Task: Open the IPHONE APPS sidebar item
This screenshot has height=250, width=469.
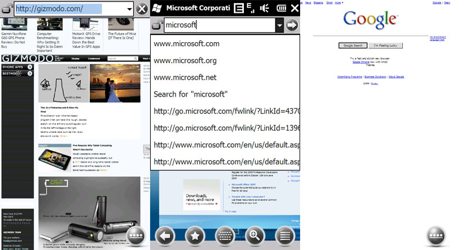Action: 18,67
